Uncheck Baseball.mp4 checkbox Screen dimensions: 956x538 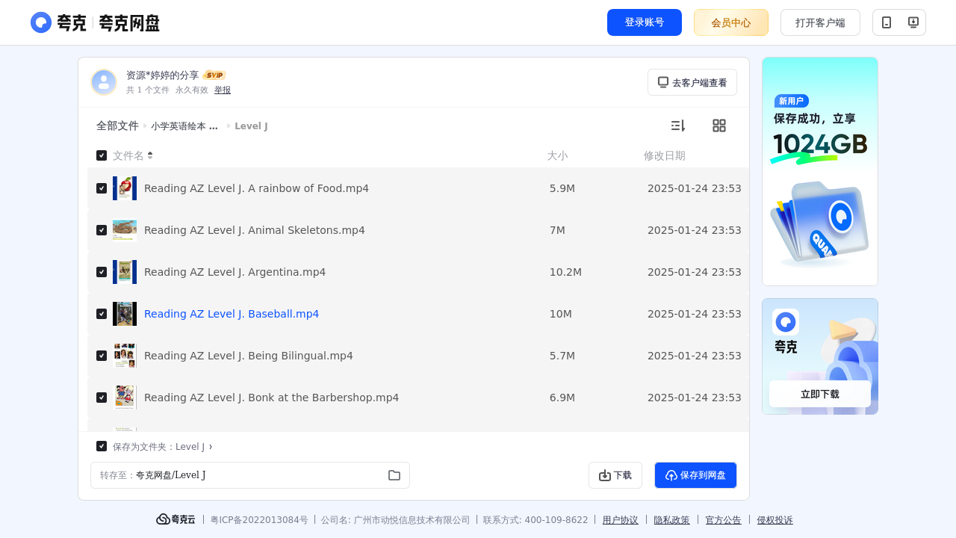pyautogui.click(x=102, y=314)
